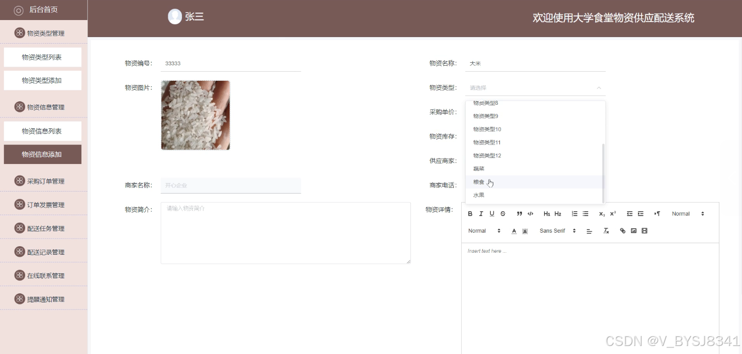This screenshot has height=354, width=742.
Task: Expand the 订单发票管理 sidebar menu
Action: 44,205
